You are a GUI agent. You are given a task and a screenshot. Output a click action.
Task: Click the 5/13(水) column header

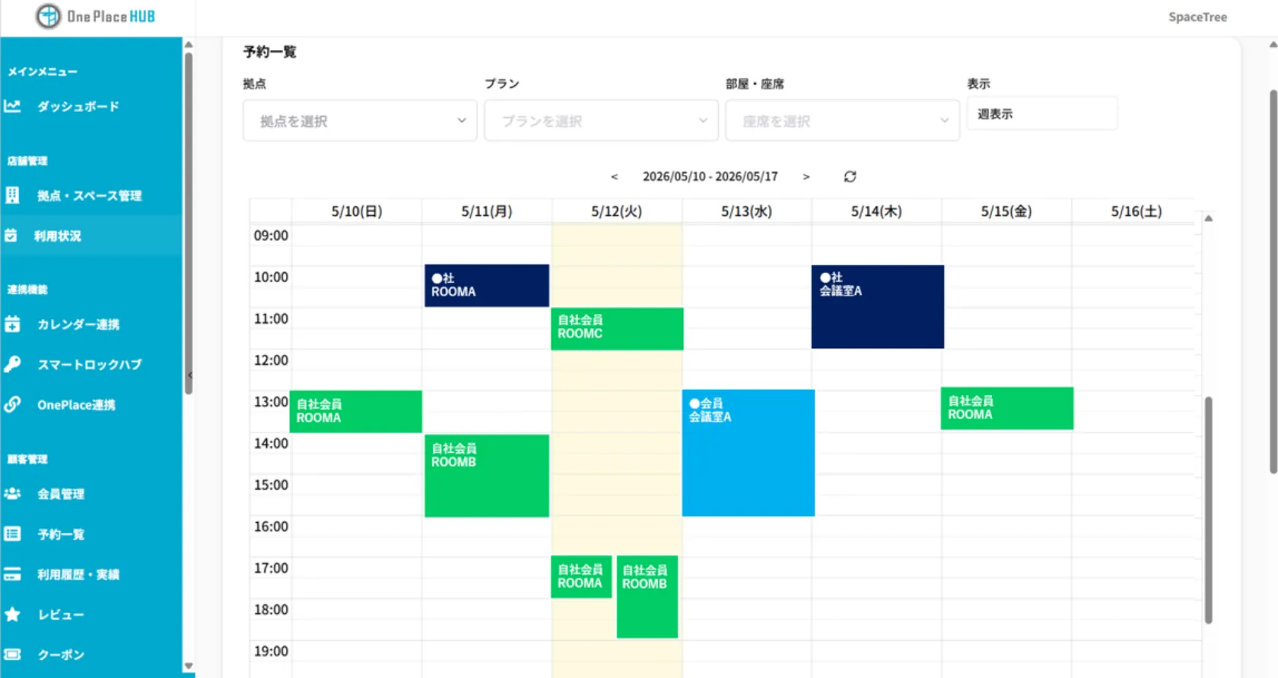pos(747,211)
